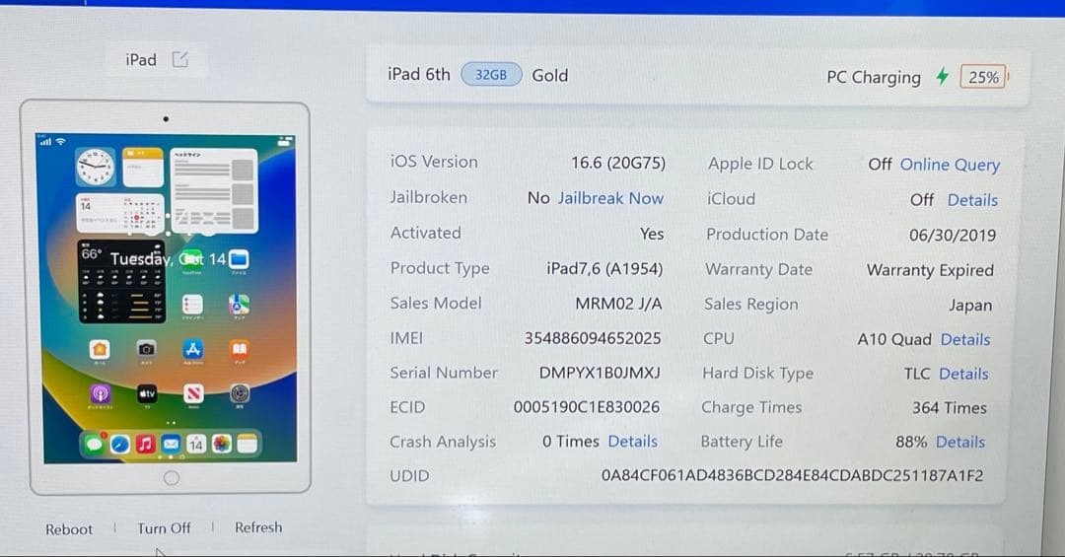The height and width of the screenshot is (557, 1065).
Task: Click the Activated value Yes
Action: pyautogui.click(x=652, y=234)
